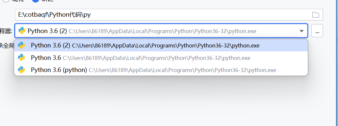This screenshot has height=126, width=338.
Task: Click the E:\cotbaqf\Python代码\py location field
Action: 169,15
